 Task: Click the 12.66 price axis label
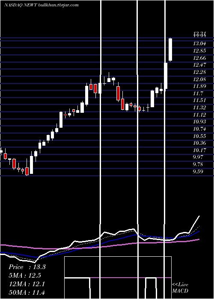tap(199, 58)
